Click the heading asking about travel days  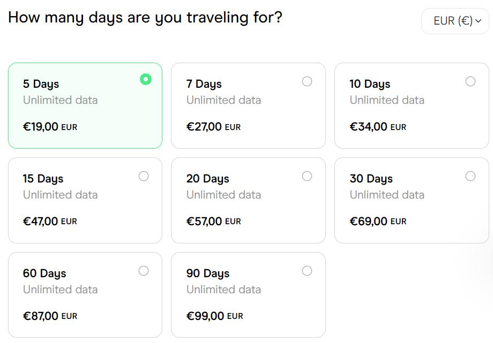click(145, 17)
